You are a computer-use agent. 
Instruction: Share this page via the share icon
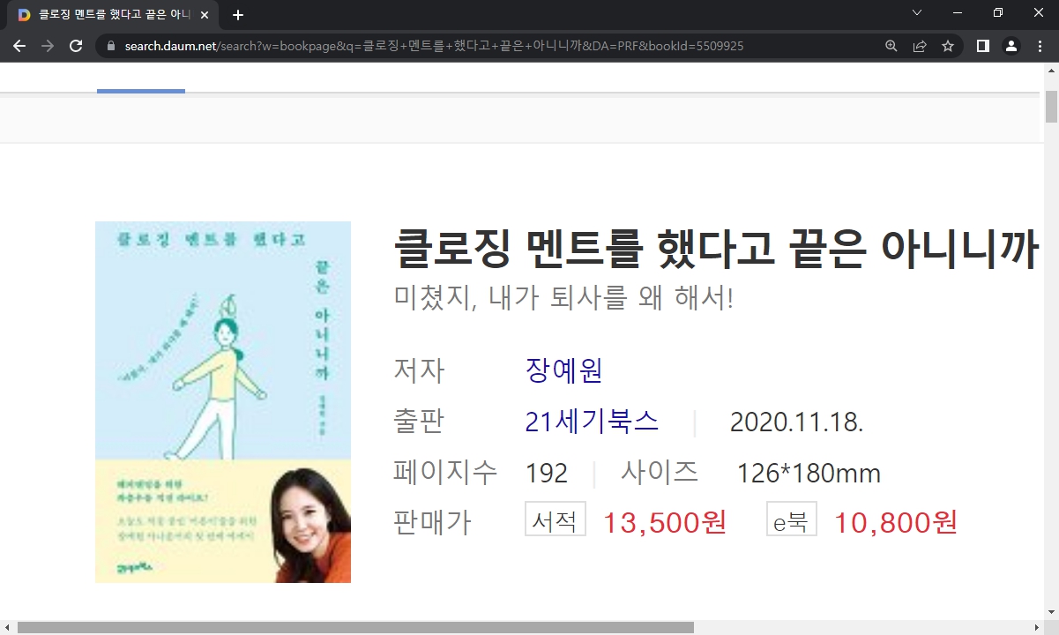click(920, 46)
